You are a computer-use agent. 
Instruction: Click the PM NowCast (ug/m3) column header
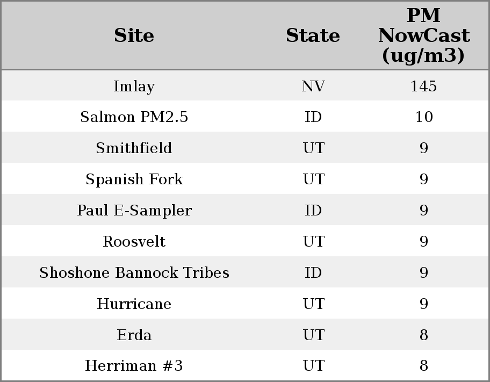coord(423,36)
